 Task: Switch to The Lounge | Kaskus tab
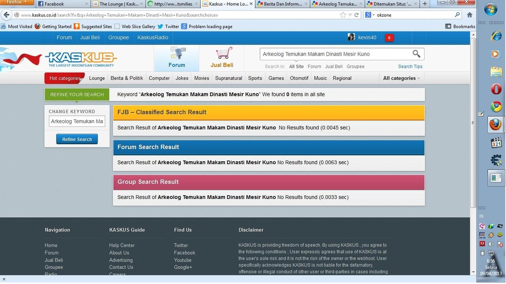coord(118,4)
